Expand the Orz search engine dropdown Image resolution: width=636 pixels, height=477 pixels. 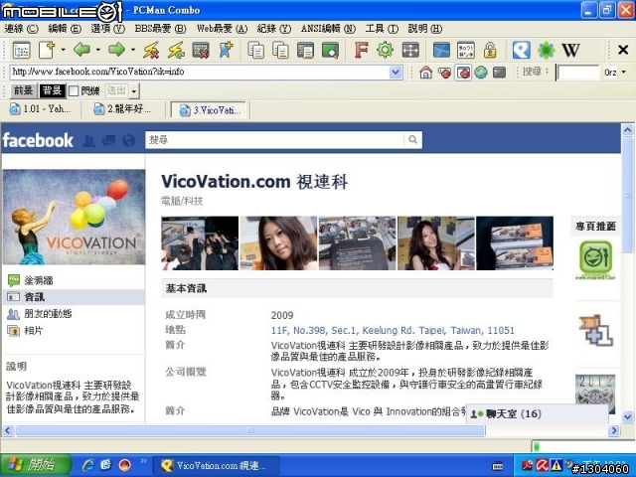[624, 73]
